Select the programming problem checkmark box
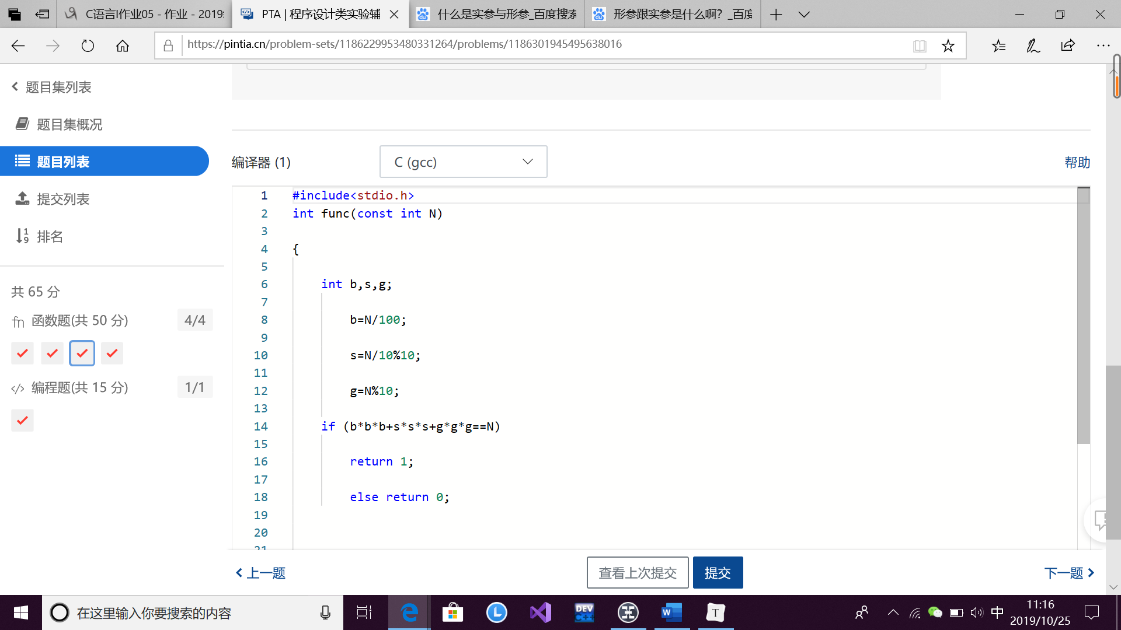1121x630 pixels. (22, 420)
